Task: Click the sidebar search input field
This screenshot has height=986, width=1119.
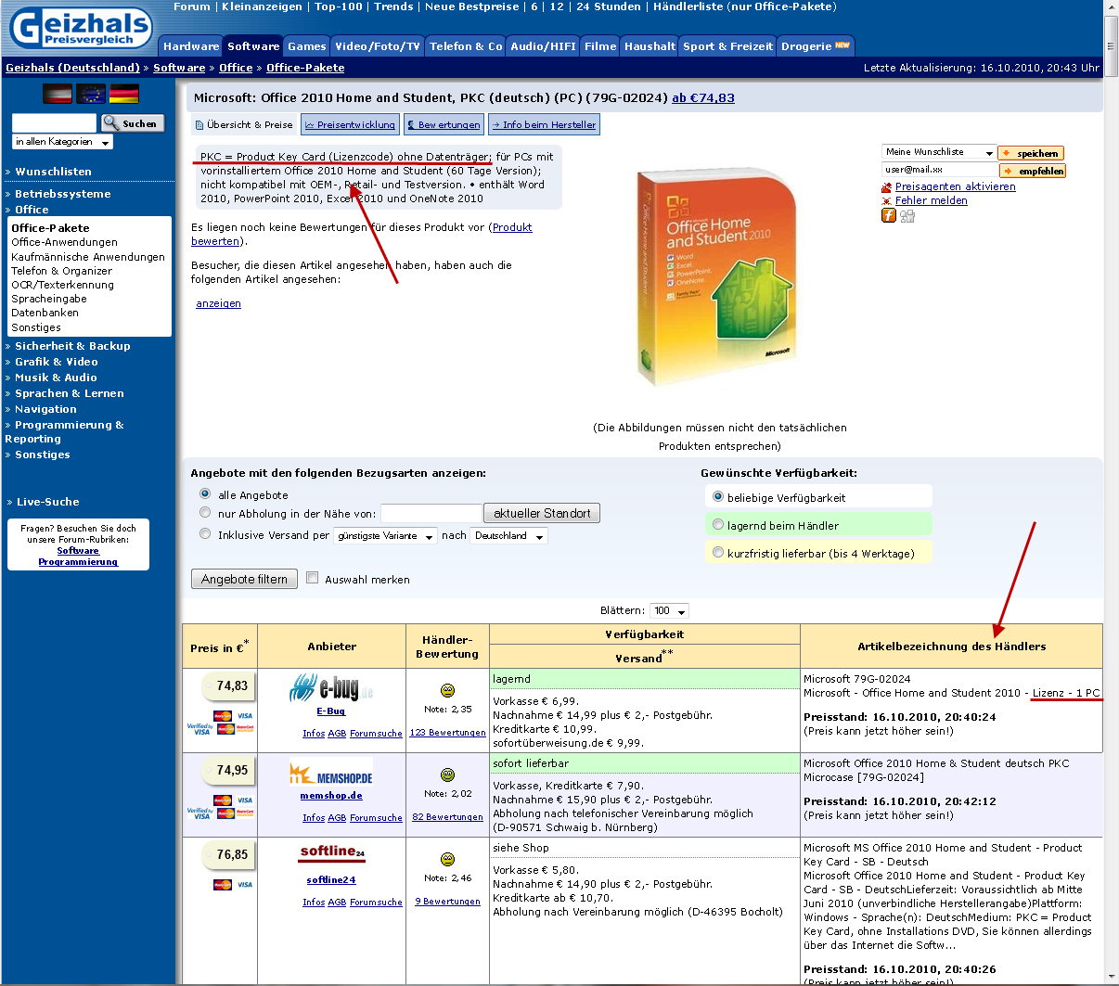Action: [x=55, y=122]
